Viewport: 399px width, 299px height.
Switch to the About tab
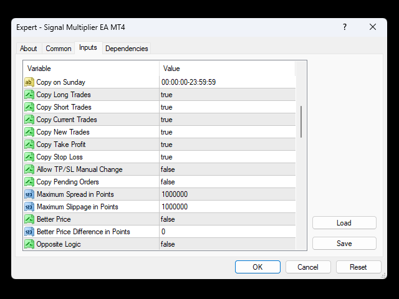coord(29,49)
